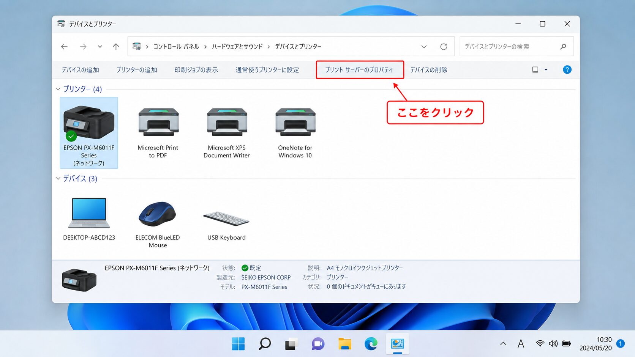Select the USB Keyboard device icon
The height and width of the screenshot is (357, 635).
click(x=226, y=219)
